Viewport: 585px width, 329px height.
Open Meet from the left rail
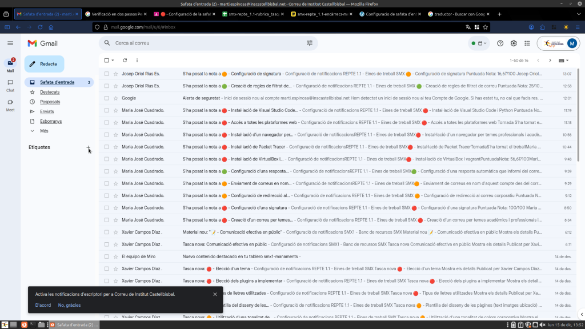pyautogui.click(x=10, y=105)
